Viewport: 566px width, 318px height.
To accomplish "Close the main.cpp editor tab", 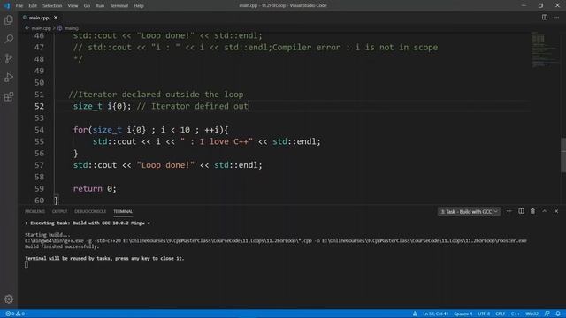I will [x=56, y=18].
